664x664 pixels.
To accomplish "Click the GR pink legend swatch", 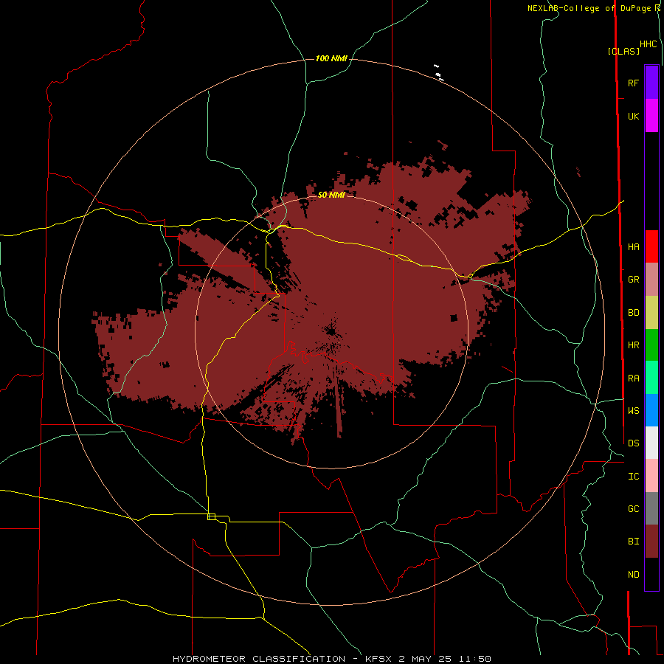I will point(651,280).
